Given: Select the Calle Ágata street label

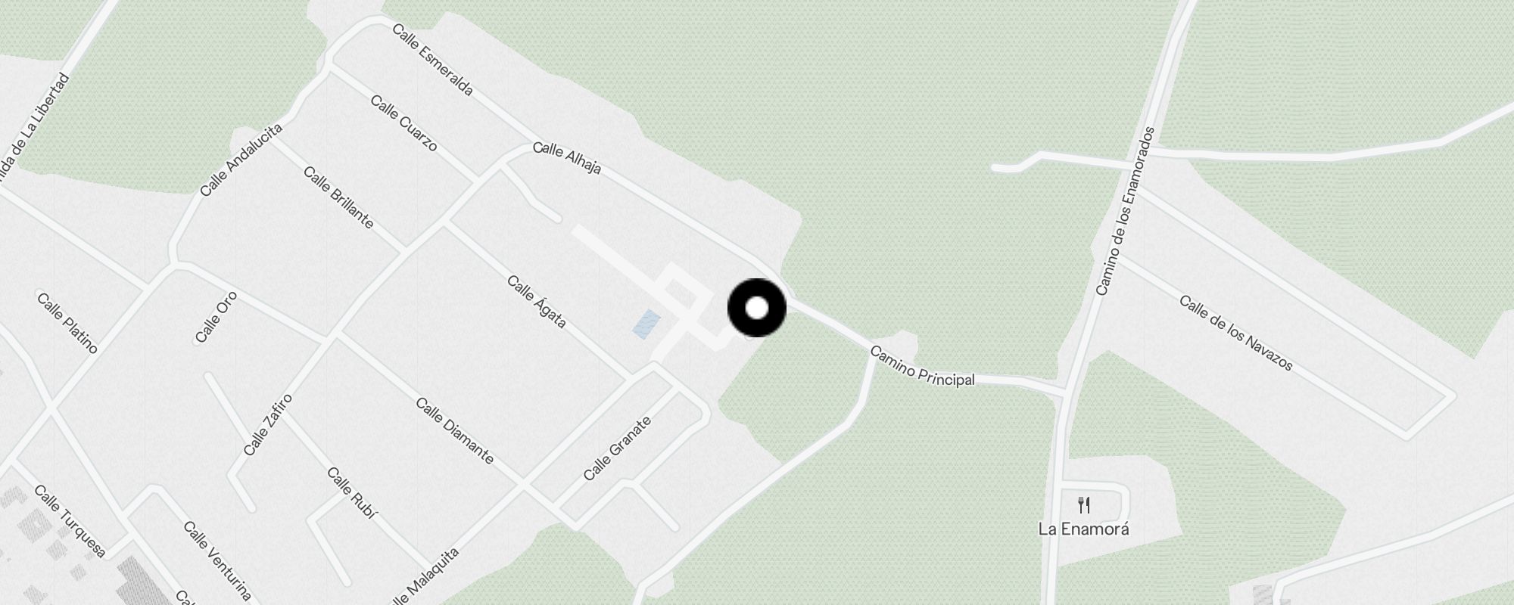Looking at the screenshot, I should [537, 302].
